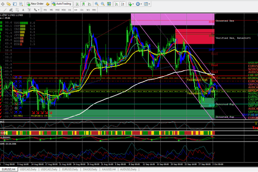
Task: Select the trendline drawing tool
Action: [x=5, y=10]
